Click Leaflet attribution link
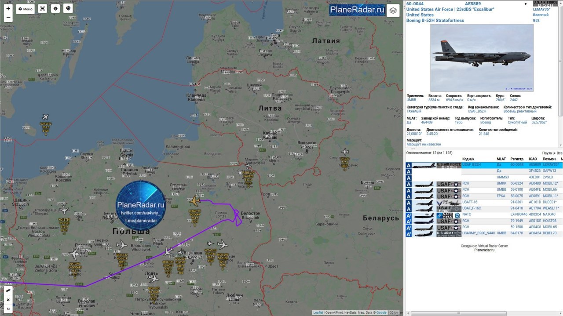563x316 pixels. click(x=318, y=312)
